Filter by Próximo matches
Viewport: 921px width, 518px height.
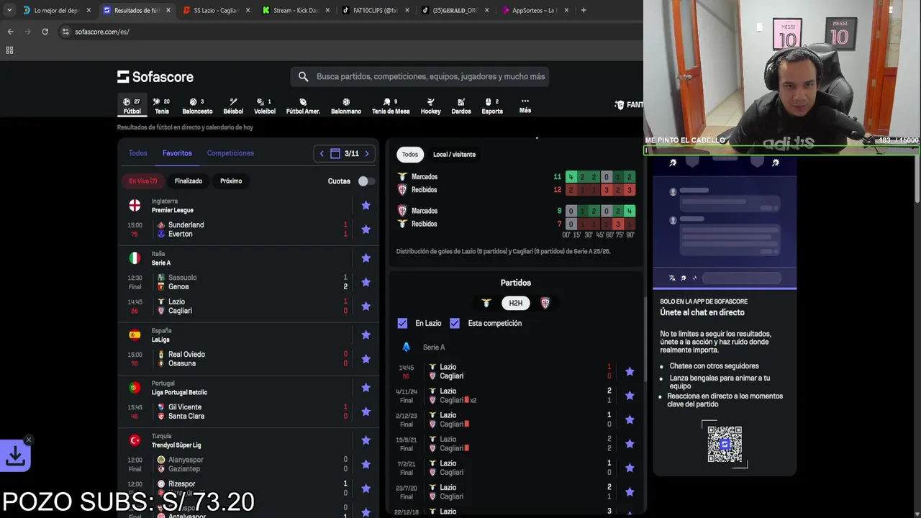click(x=231, y=181)
